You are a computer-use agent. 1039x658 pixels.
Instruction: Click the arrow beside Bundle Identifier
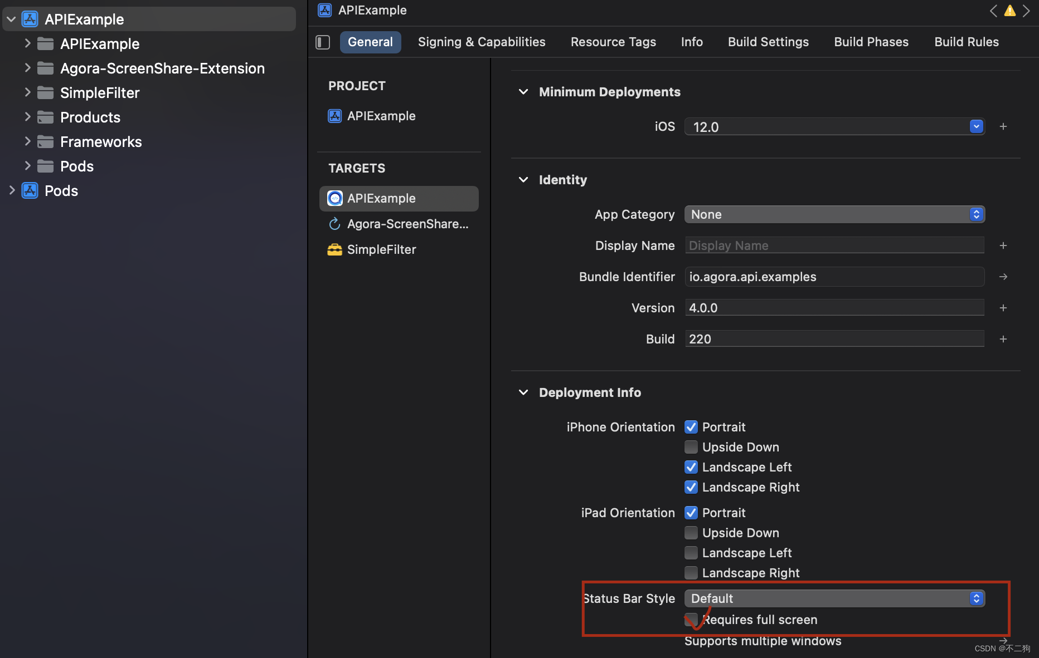pyautogui.click(x=1003, y=277)
